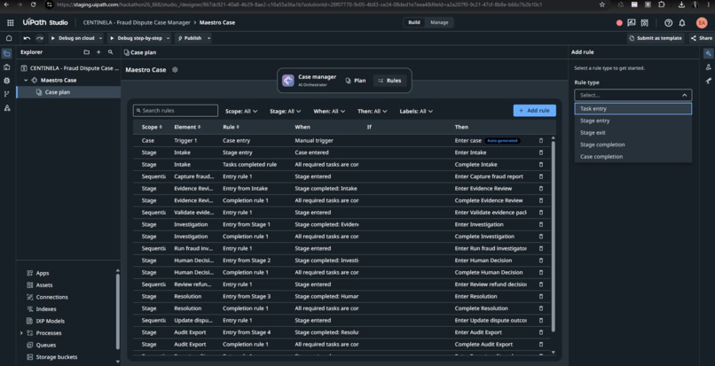715x366 pixels.
Task: Click the rules table vertical scrollbar
Action: coord(554,236)
